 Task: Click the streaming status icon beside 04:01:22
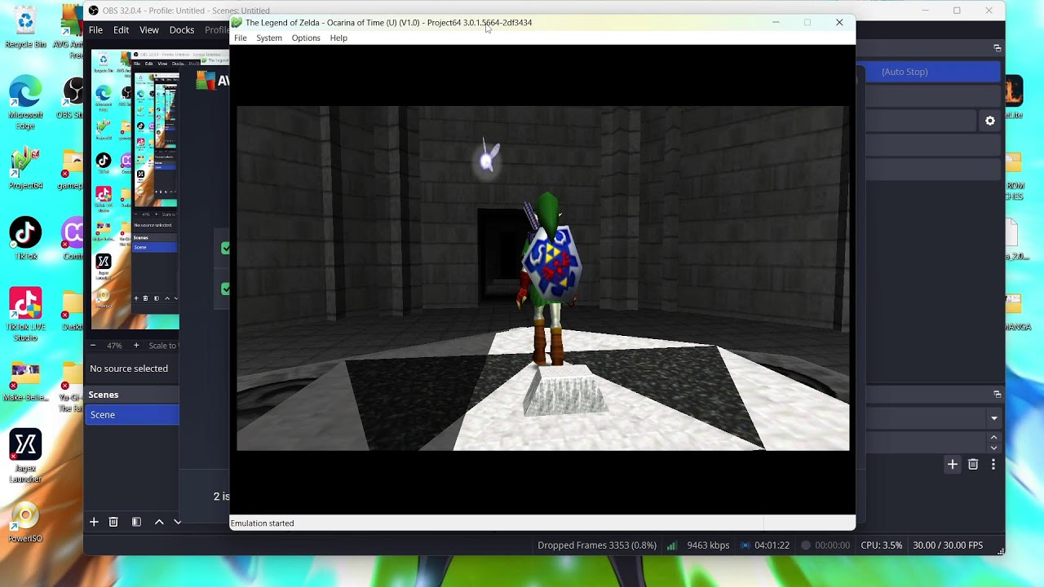click(745, 545)
